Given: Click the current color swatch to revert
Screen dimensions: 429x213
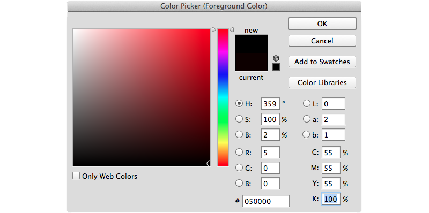Looking at the screenshot, I should pos(252,62).
